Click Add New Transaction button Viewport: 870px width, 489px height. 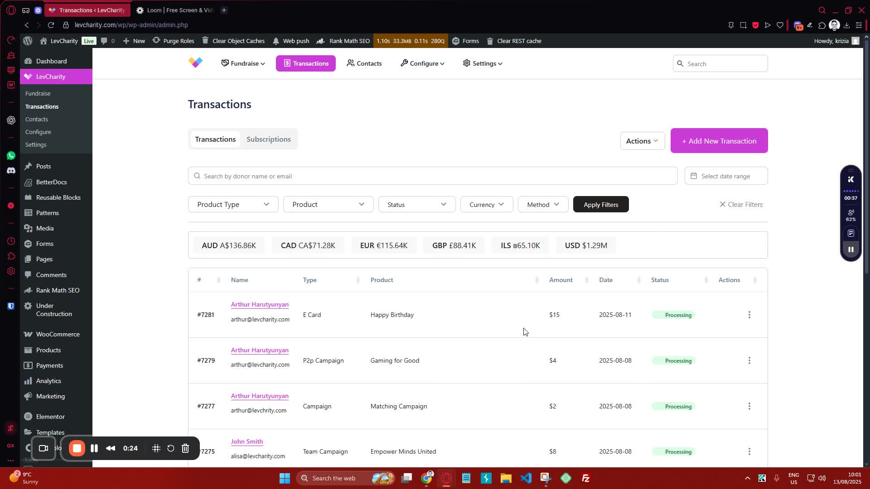[719, 141]
